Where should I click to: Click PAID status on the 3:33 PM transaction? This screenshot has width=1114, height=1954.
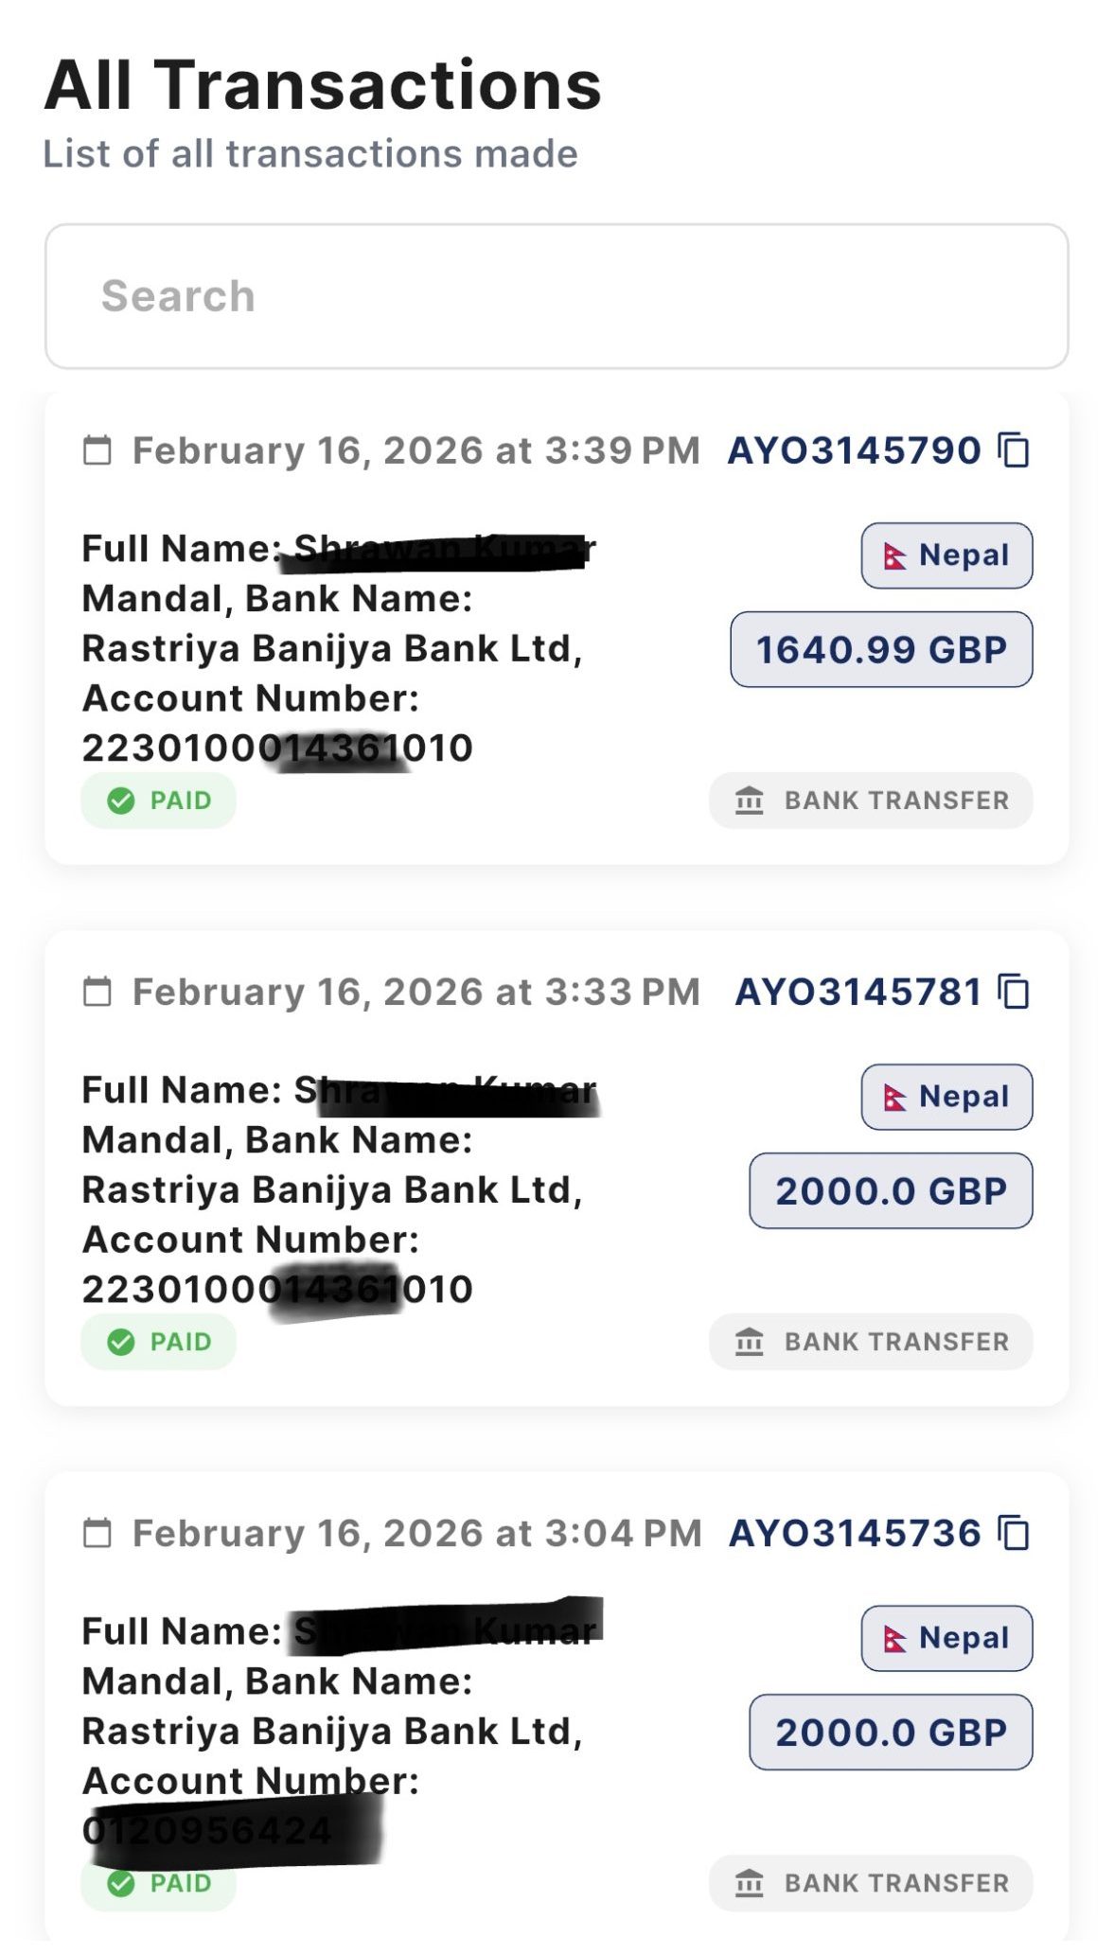pos(158,1342)
